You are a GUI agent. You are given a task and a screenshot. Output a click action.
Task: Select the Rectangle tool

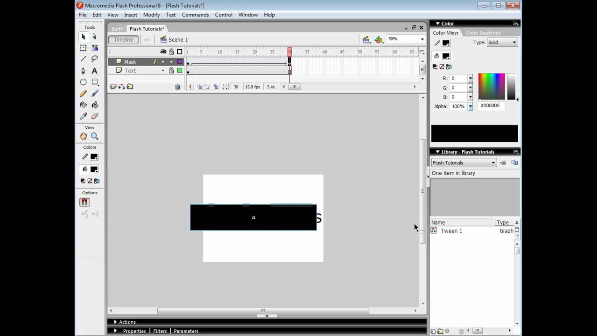pyautogui.click(x=95, y=82)
